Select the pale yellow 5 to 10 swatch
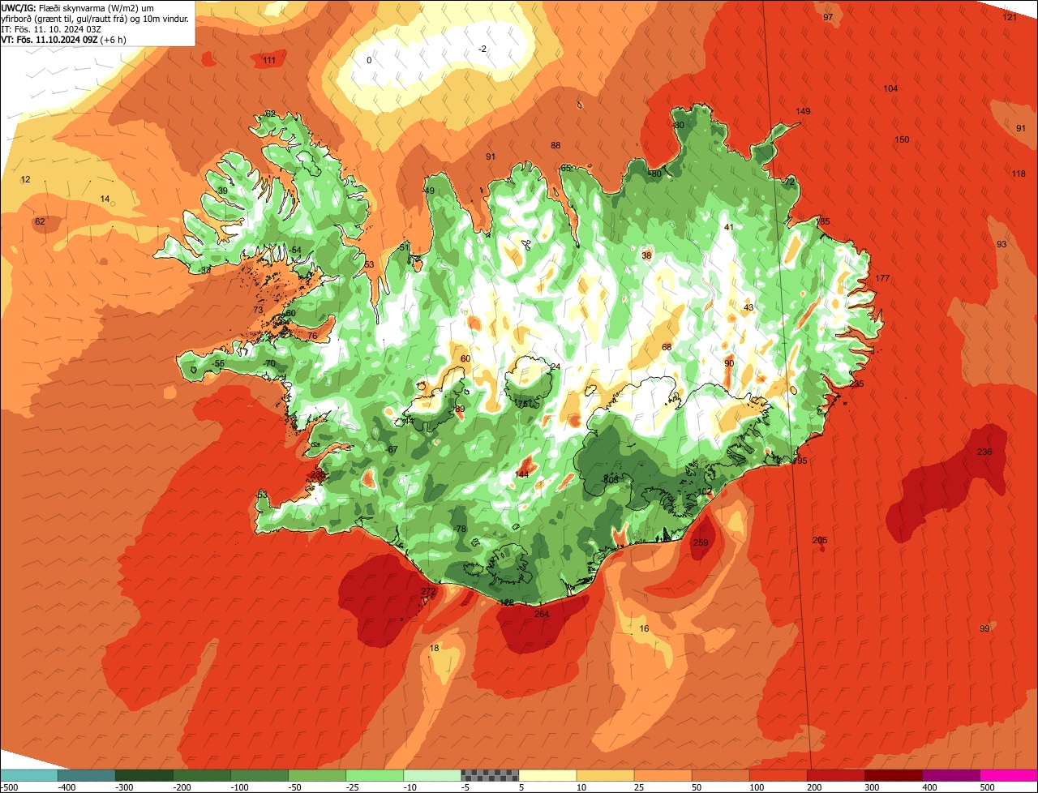This screenshot has width=1038, height=793. pos(547,775)
